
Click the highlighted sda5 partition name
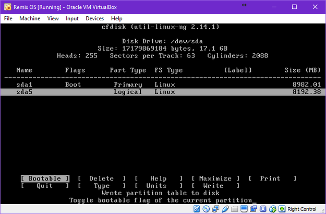pos(25,92)
